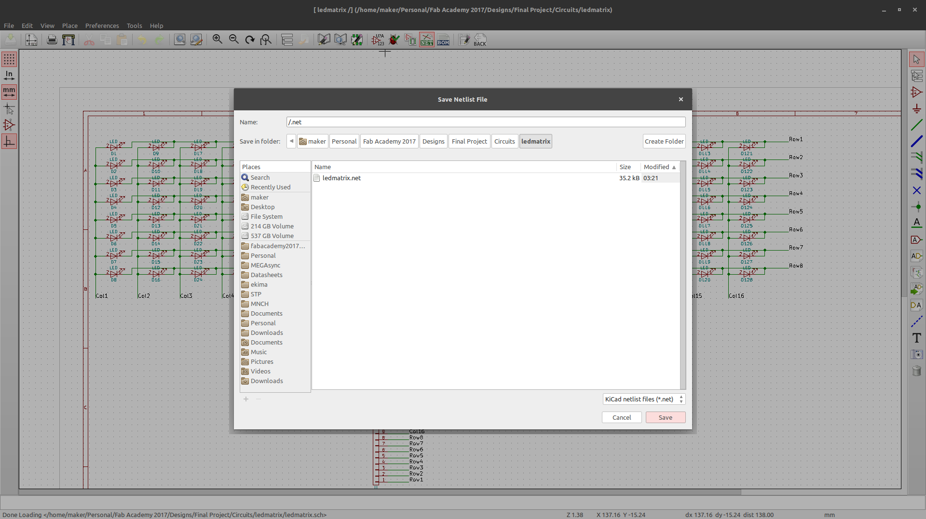Select the Place no-connect flag tool
Viewport: 926px width, 519px height.
coord(917,190)
